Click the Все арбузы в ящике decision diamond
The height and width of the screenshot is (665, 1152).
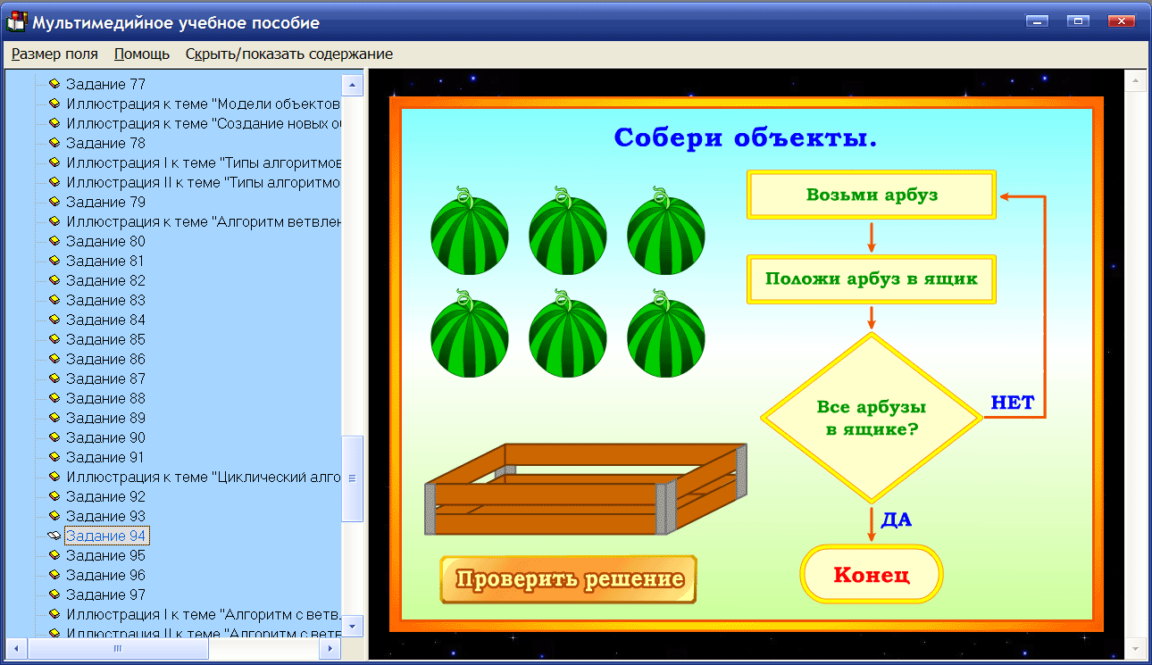pyautogui.click(x=872, y=418)
